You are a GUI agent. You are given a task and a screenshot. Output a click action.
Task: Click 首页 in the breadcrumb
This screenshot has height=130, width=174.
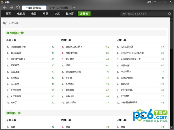click(5, 23)
